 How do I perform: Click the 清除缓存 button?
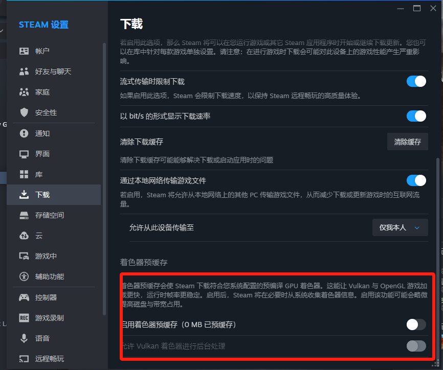pos(407,142)
